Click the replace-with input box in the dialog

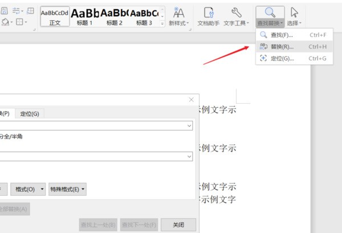[96, 157]
